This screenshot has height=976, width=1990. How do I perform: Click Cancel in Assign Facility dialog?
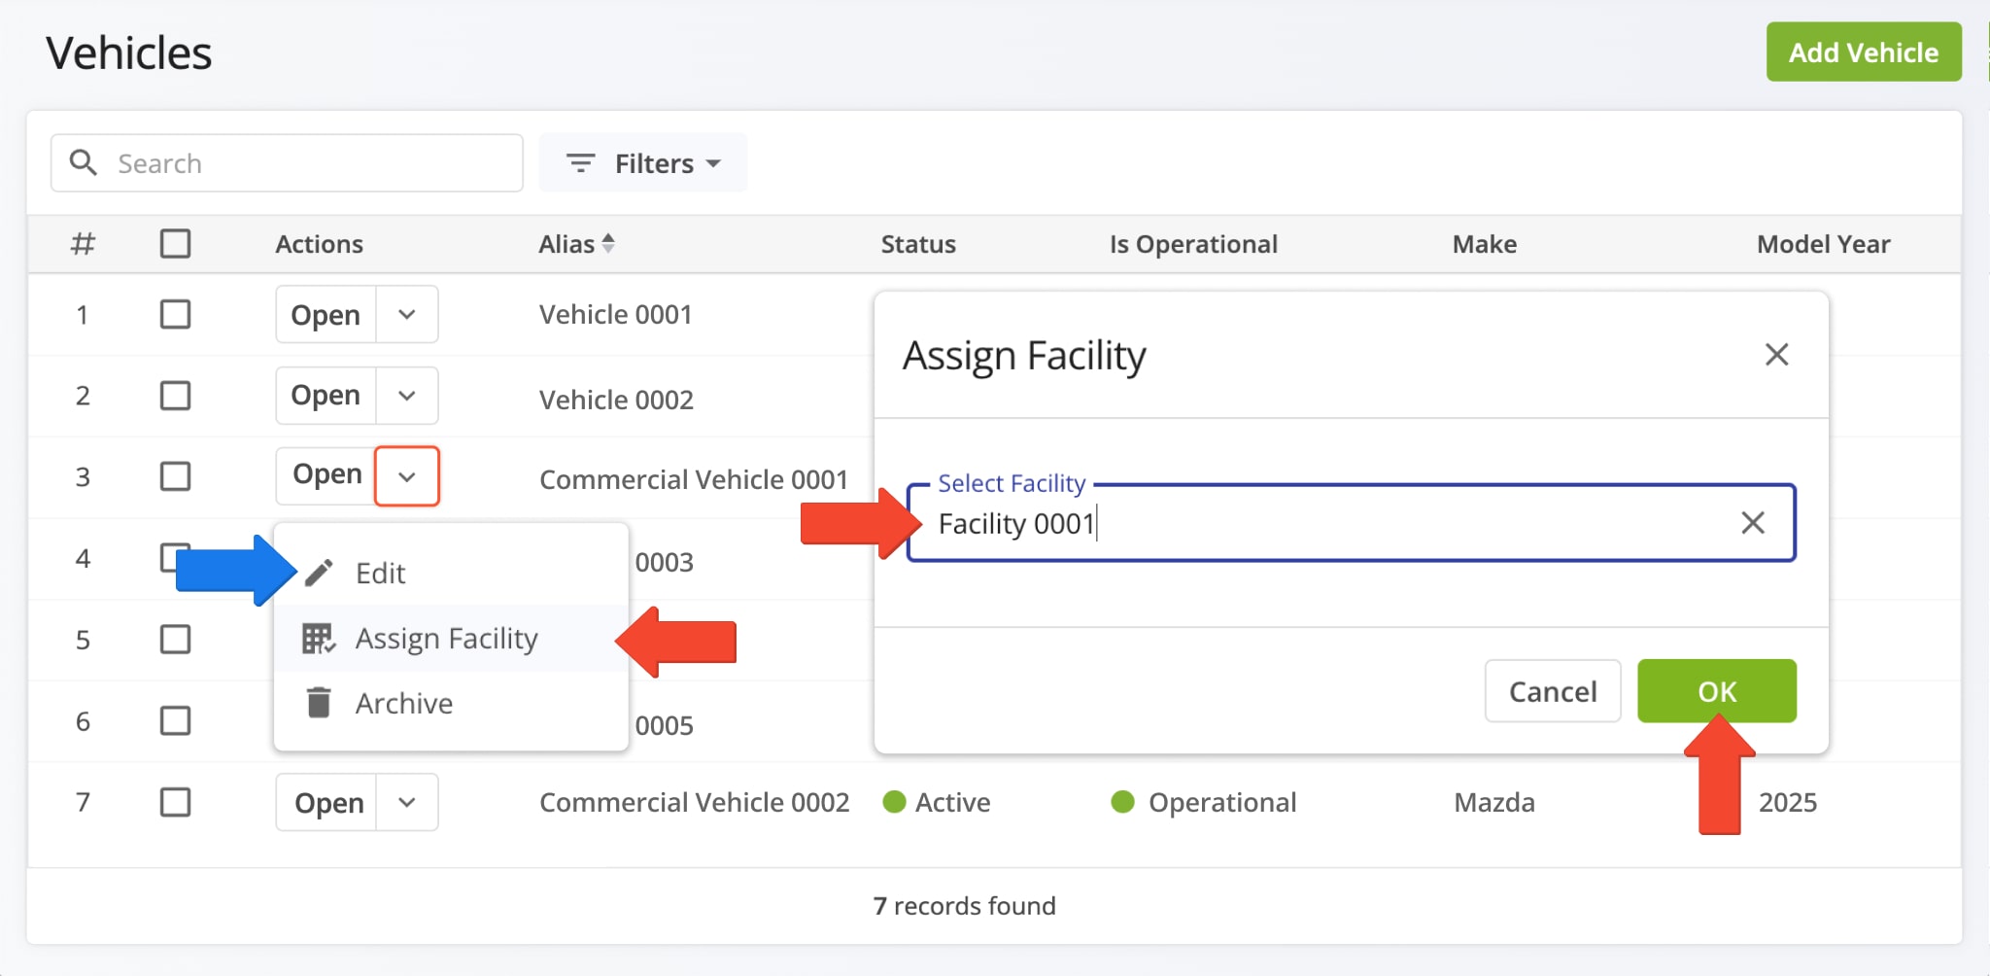tap(1552, 691)
